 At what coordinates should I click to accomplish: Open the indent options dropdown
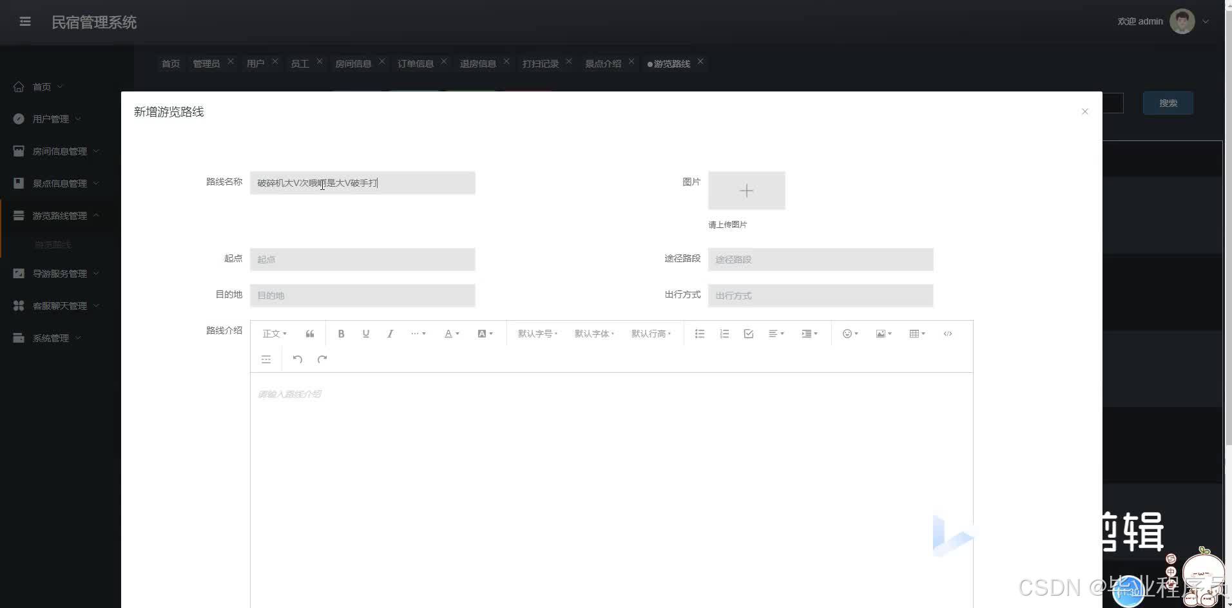(810, 334)
